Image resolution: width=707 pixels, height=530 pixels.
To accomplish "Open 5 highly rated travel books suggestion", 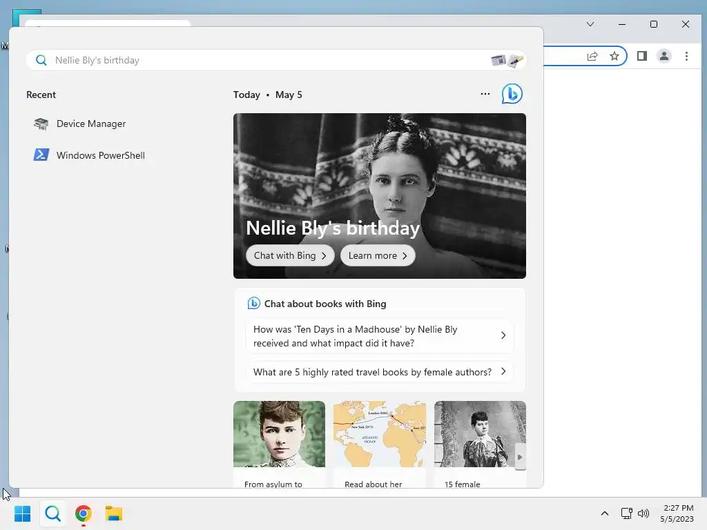I will (x=379, y=372).
